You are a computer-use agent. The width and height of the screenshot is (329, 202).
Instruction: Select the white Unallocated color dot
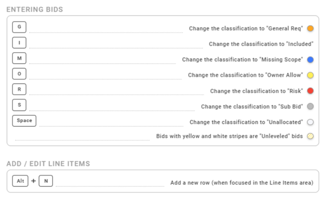tap(310, 122)
